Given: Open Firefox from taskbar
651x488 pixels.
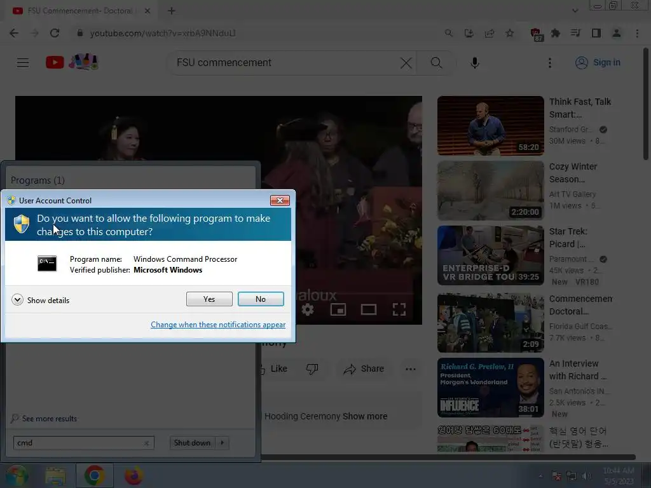Looking at the screenshot, I should click(x=134, y=475).
